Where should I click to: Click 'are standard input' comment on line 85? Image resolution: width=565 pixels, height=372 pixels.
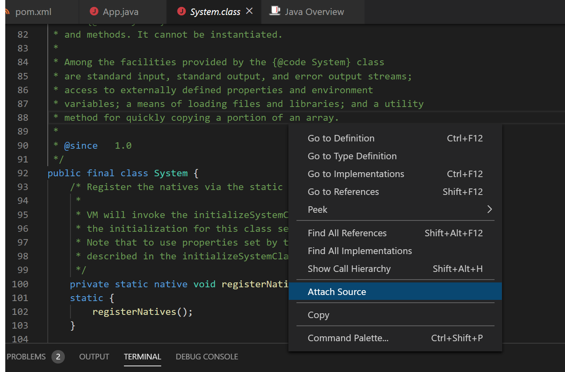tap(232, 76)
